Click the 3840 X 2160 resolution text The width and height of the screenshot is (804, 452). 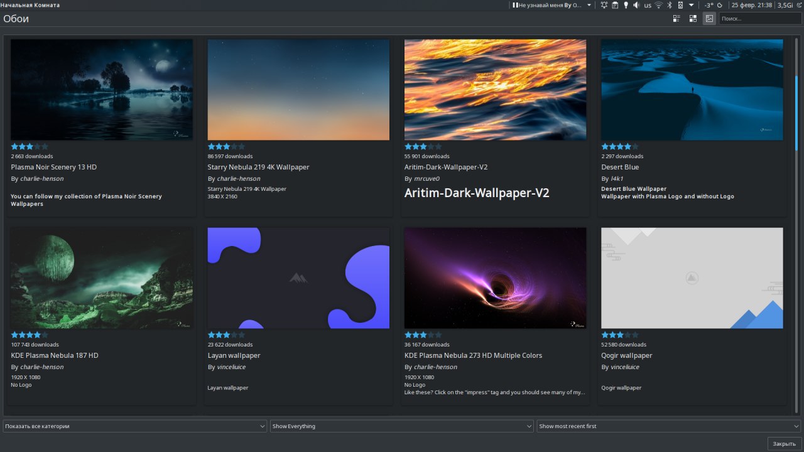pos(222,196)
